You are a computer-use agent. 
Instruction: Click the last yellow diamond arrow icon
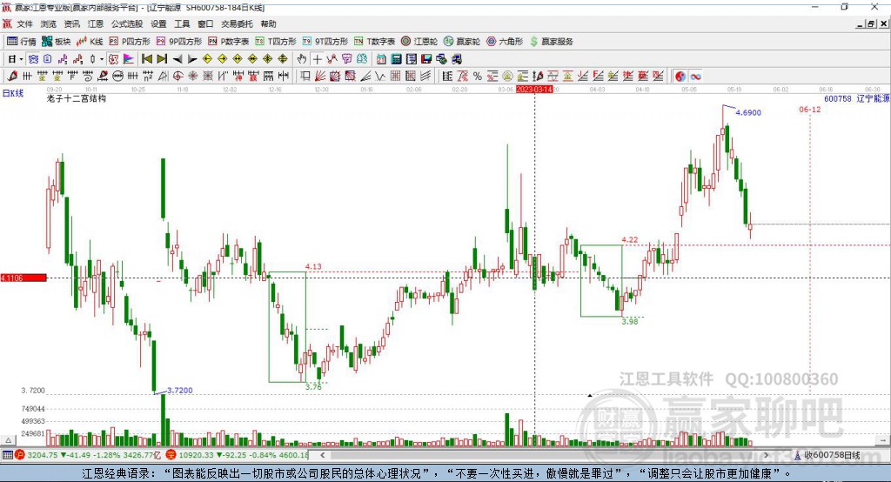pos(283,59)
